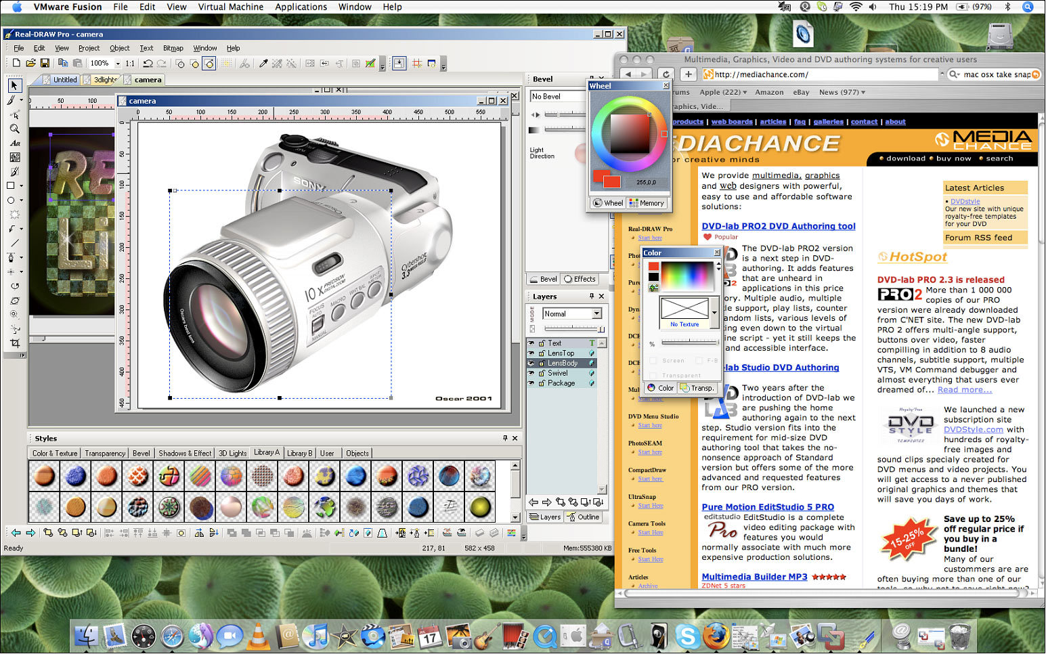Click the red grid/guides icon in toolbar
Viewport: 1046px width, 654px height.
(x=417, y=64)
